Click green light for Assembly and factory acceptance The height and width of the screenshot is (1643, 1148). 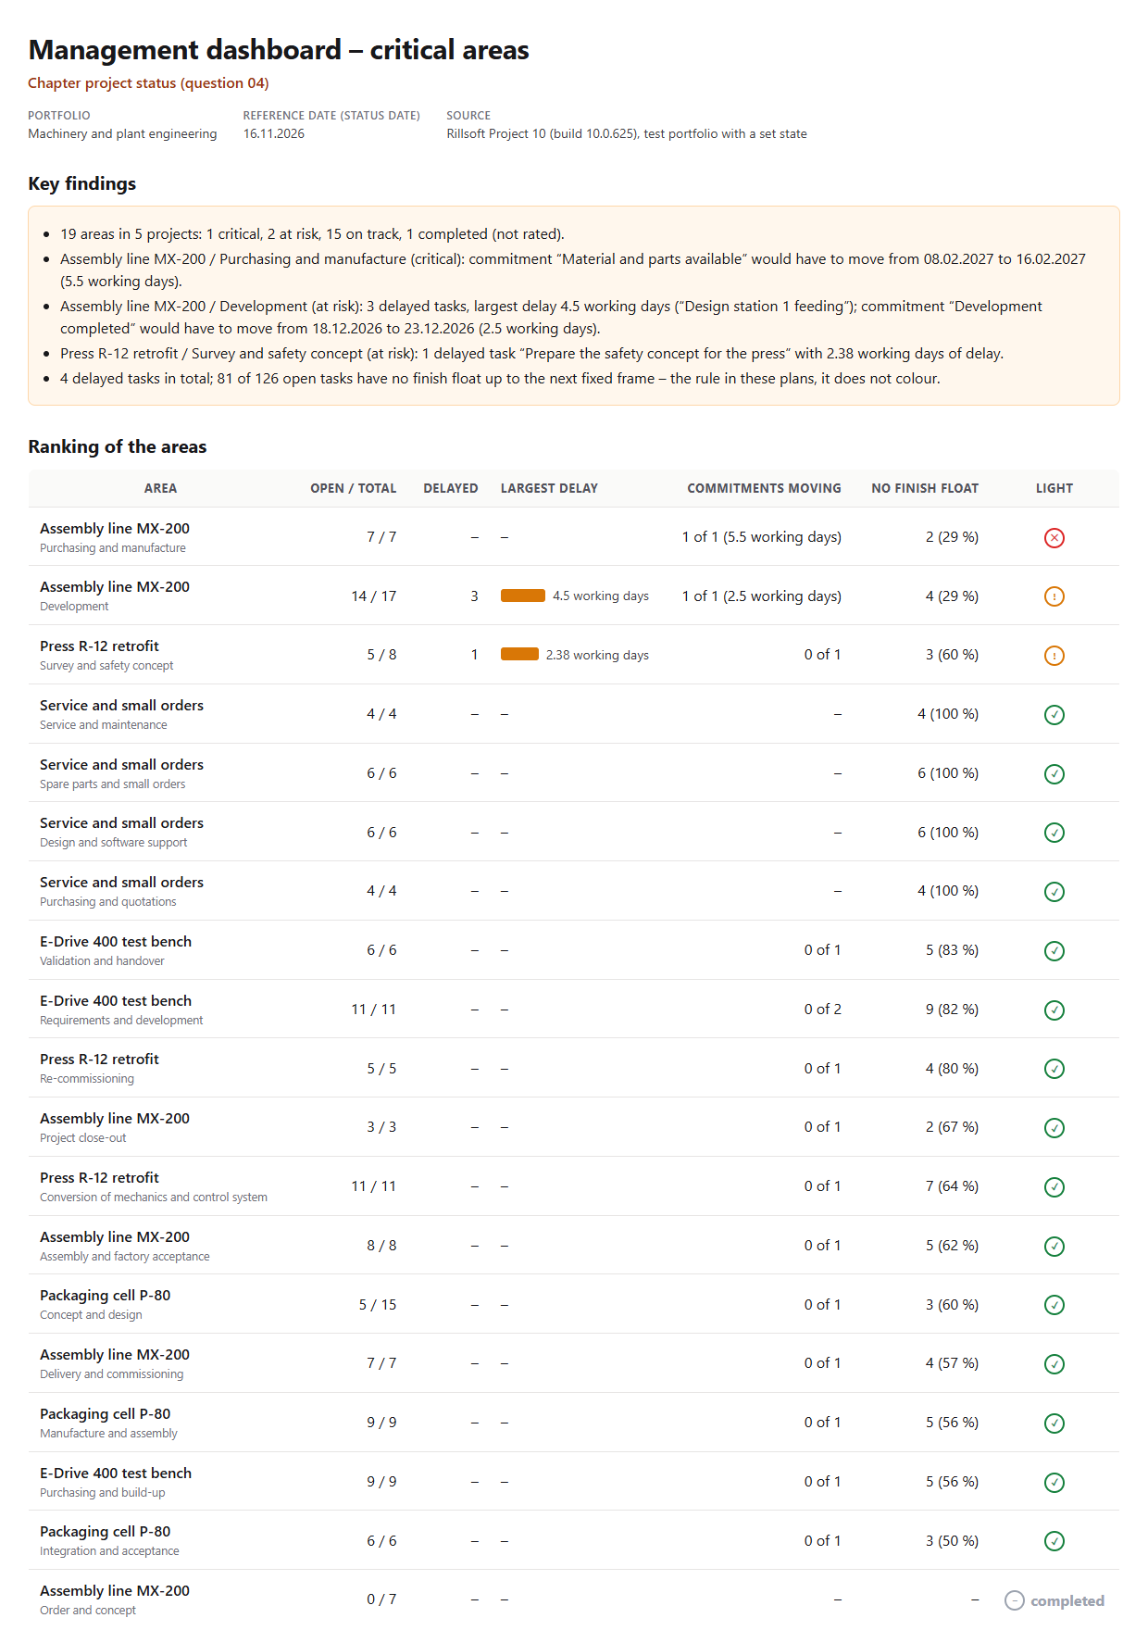[x=1054, y=1247]
